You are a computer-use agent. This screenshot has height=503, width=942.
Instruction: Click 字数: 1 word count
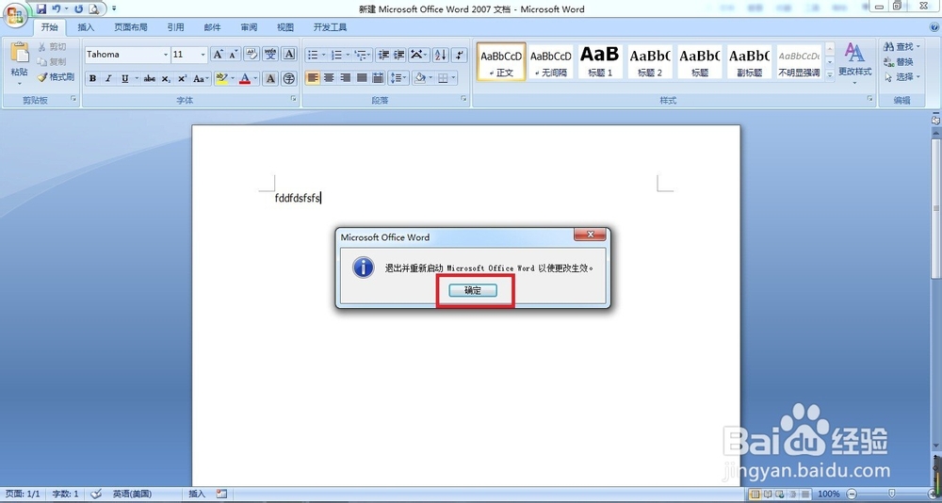(x=66, y=494)
